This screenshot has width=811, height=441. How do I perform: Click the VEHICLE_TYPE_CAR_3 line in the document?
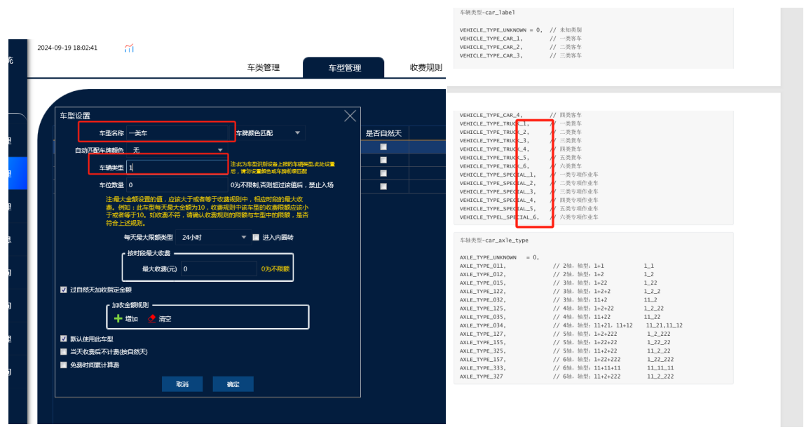[x=521, y=56]
